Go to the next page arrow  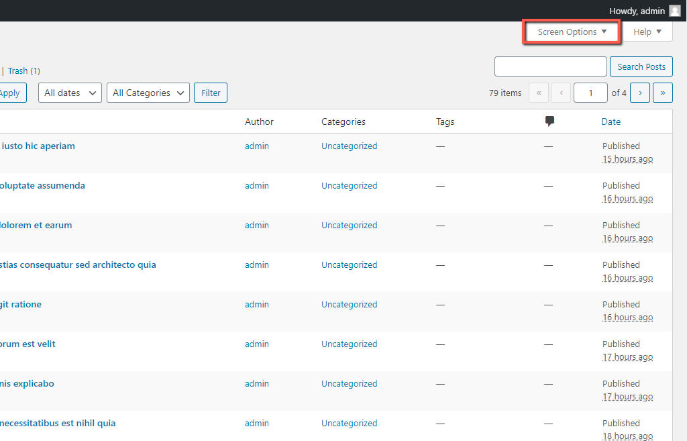tap(639, 93)
